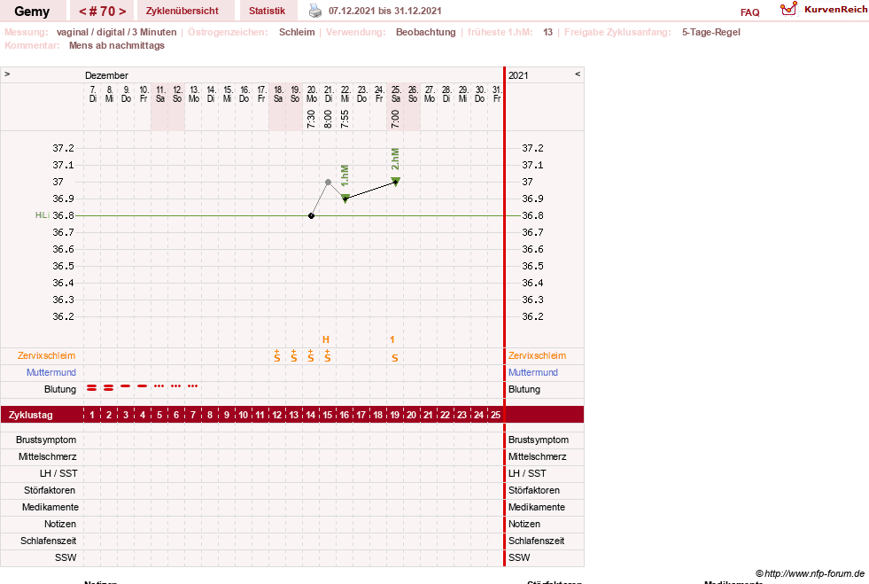The width and height of the screenshot is (869, 584).
Task: Click the left Blutung row label
Action: pos(60,389)
